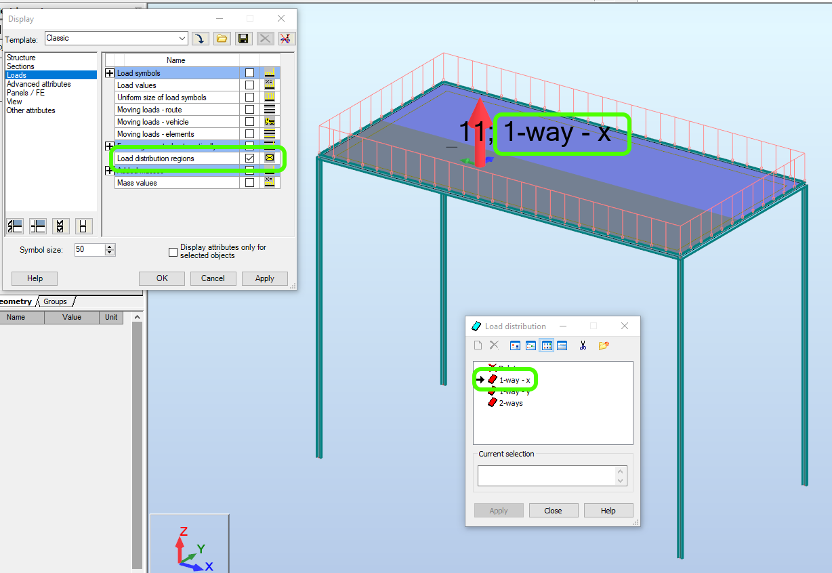
Task: Open definitions folder icon in Load distribution toolbar
Action: (x=603, y=345)
